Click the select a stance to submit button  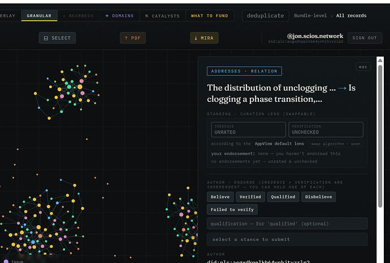[287, 239]
